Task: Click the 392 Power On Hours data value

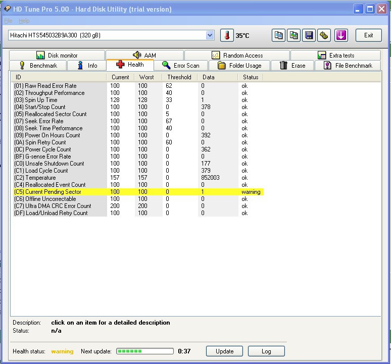Action: 206,135
